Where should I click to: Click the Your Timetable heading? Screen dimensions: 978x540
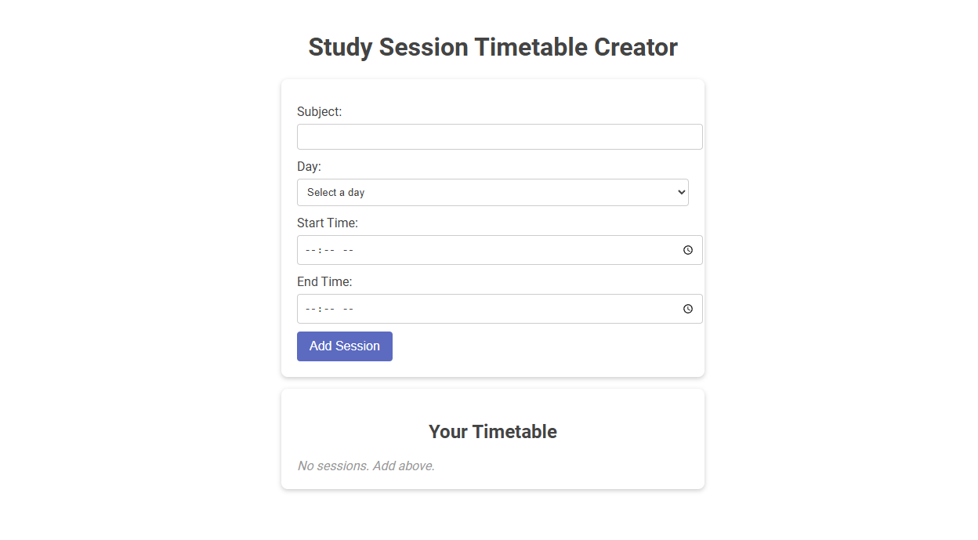point(492,431)
